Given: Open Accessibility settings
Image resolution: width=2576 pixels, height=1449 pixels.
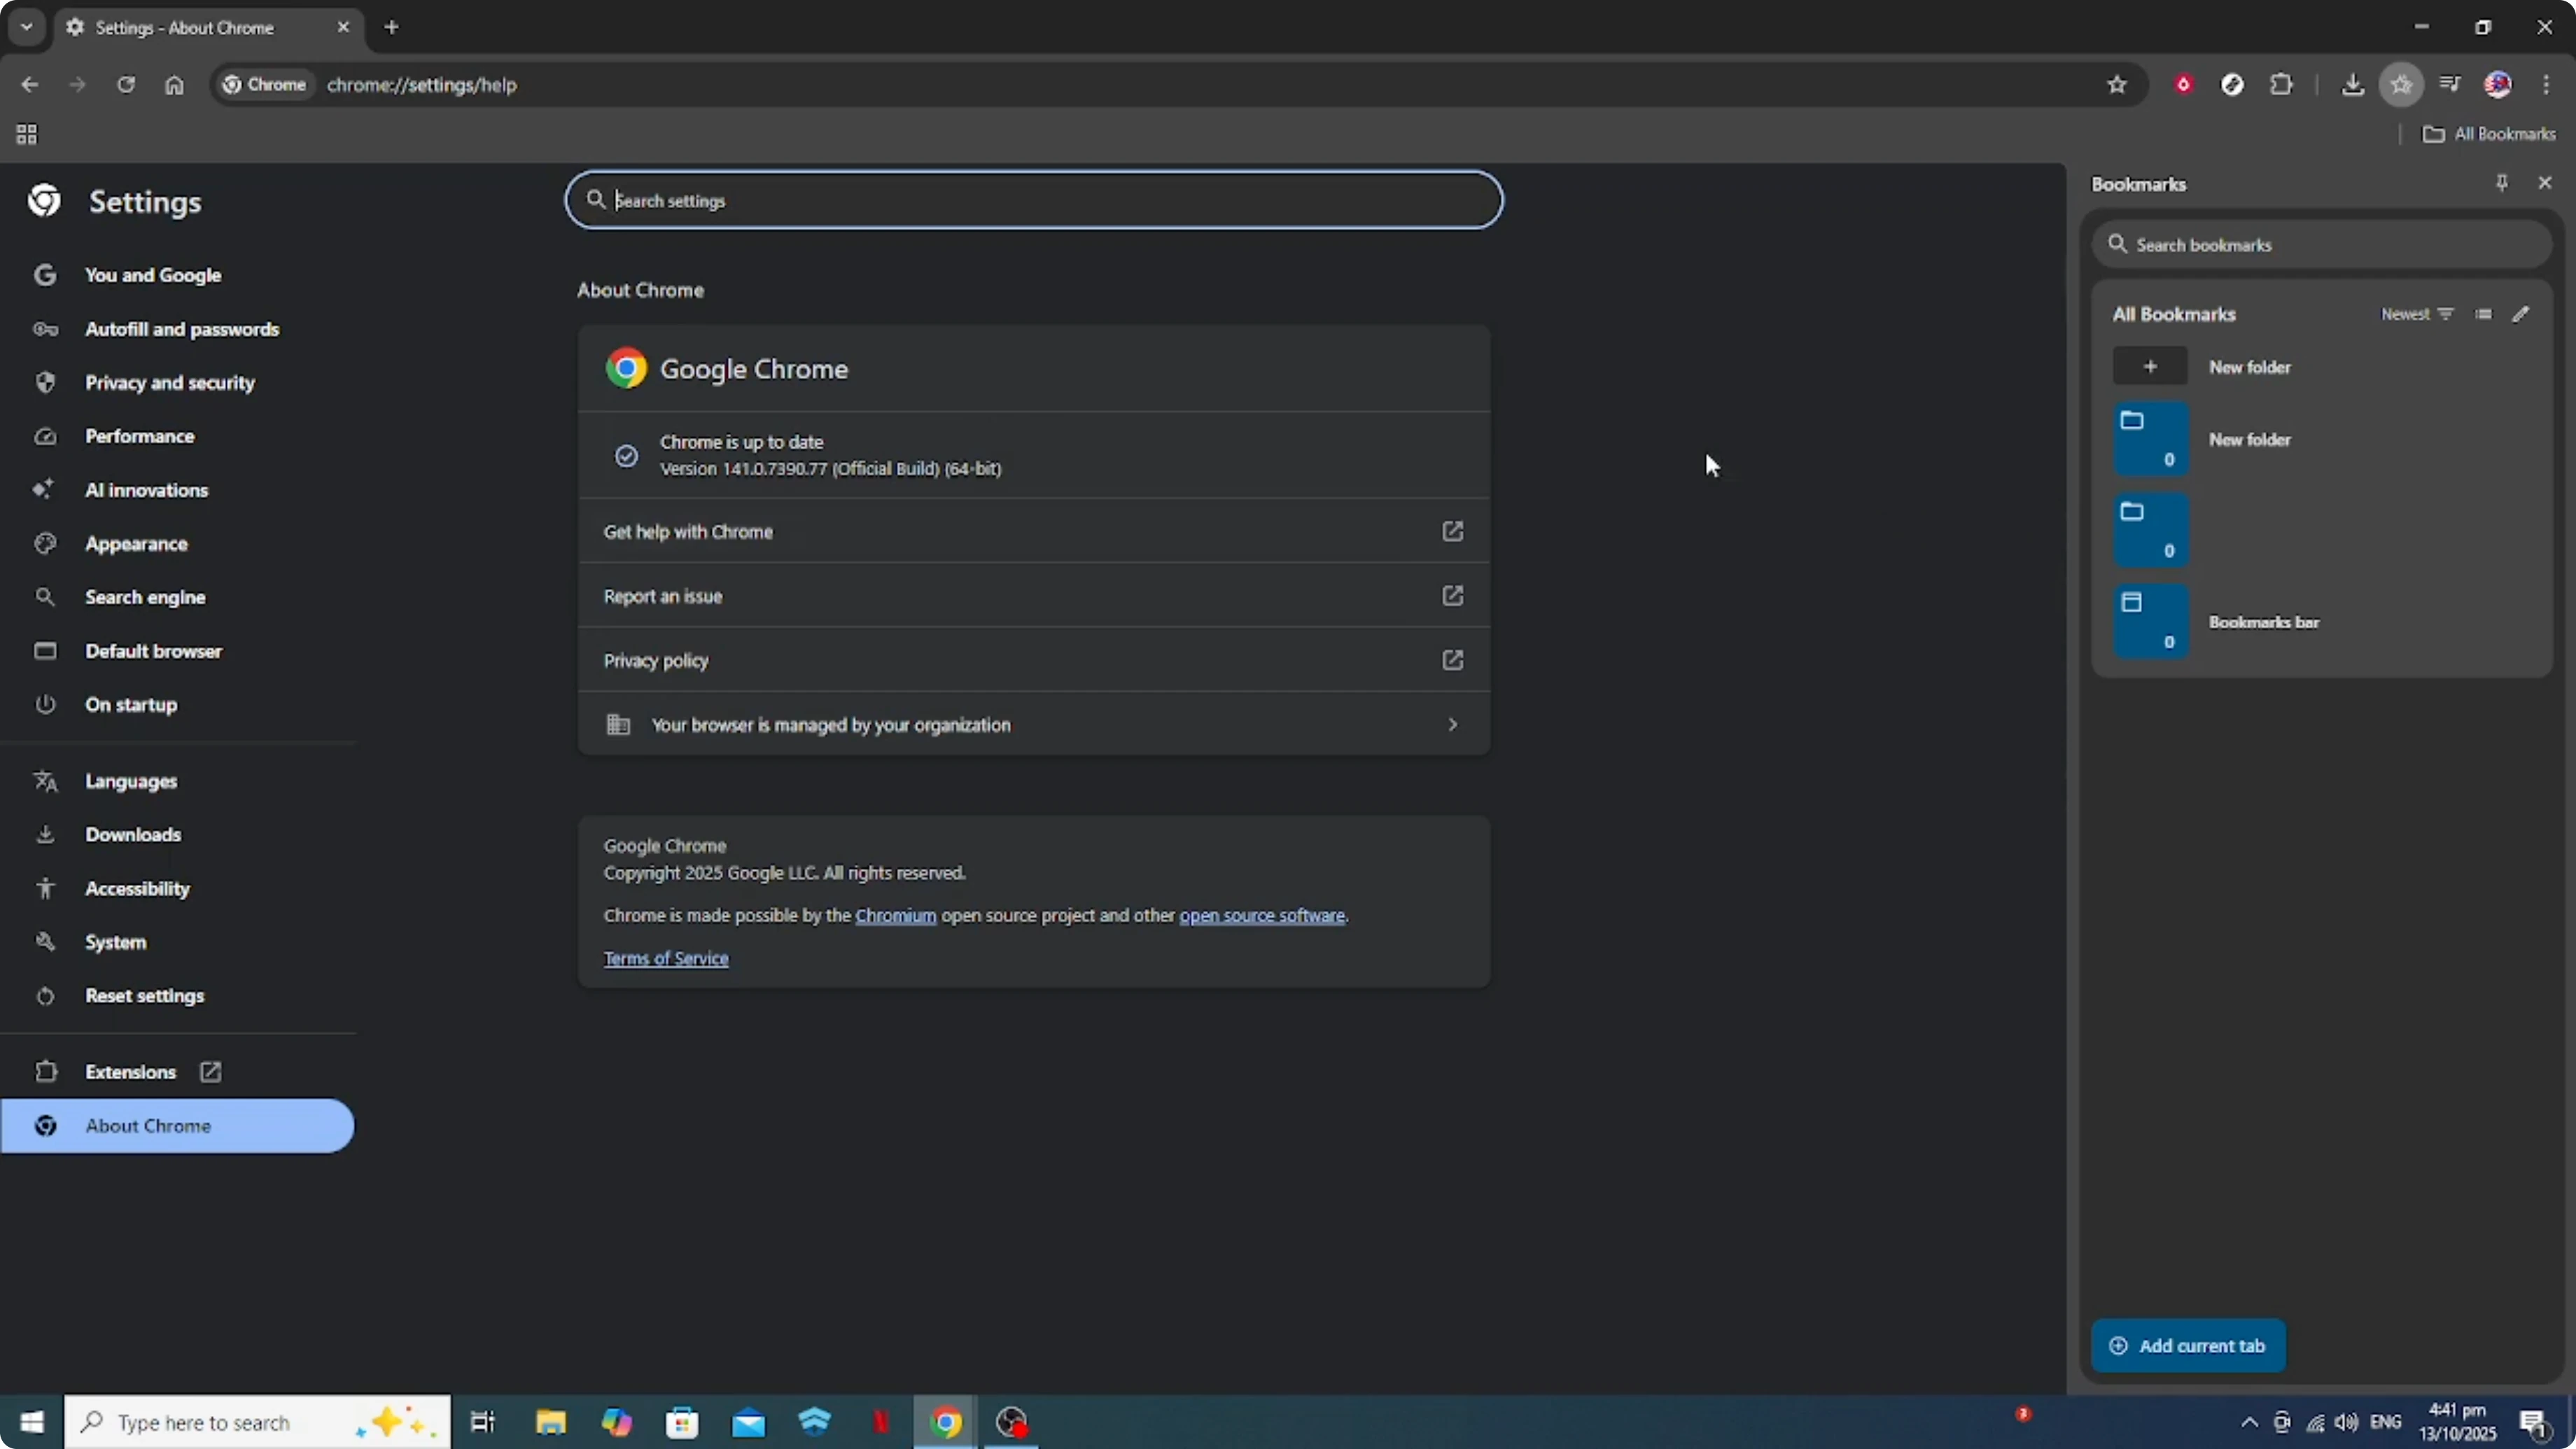Looking at the screenshot, I should (x=137, y=889).
